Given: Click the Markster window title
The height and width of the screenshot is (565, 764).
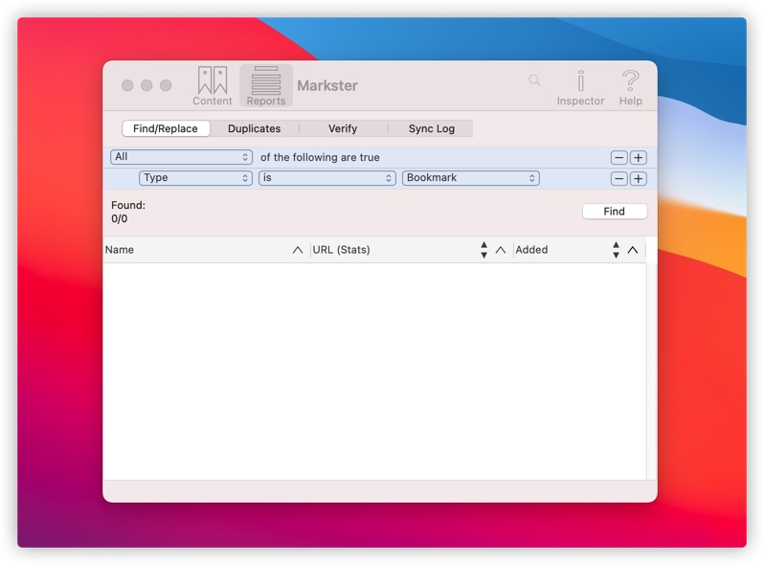Looking at the screenshot, I should 327,86.
